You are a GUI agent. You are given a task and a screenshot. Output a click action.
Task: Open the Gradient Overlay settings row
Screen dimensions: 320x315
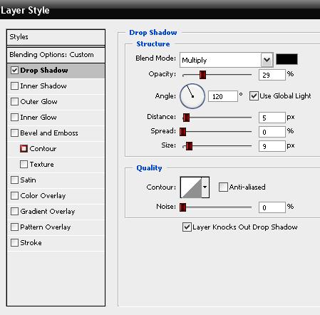point(56,212)
